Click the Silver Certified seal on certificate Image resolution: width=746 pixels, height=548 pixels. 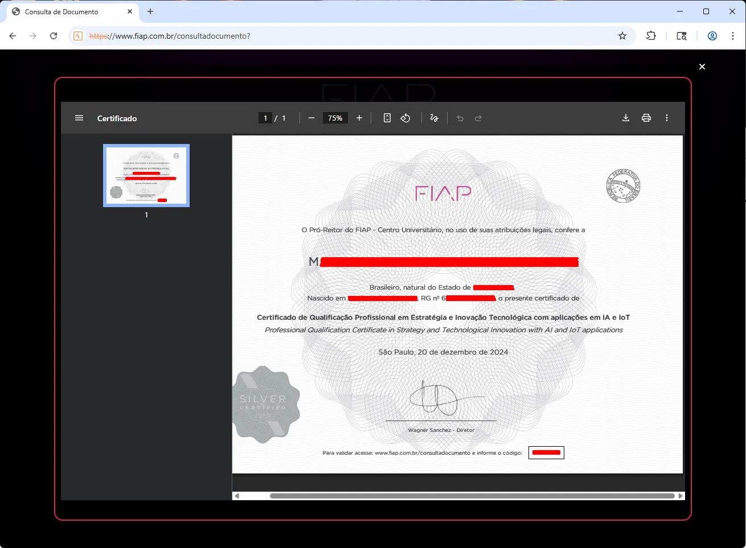pos(266,405)
